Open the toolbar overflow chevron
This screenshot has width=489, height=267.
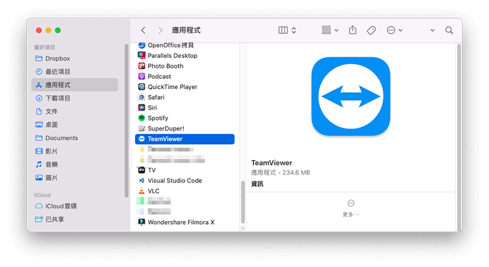pos(433,31)
